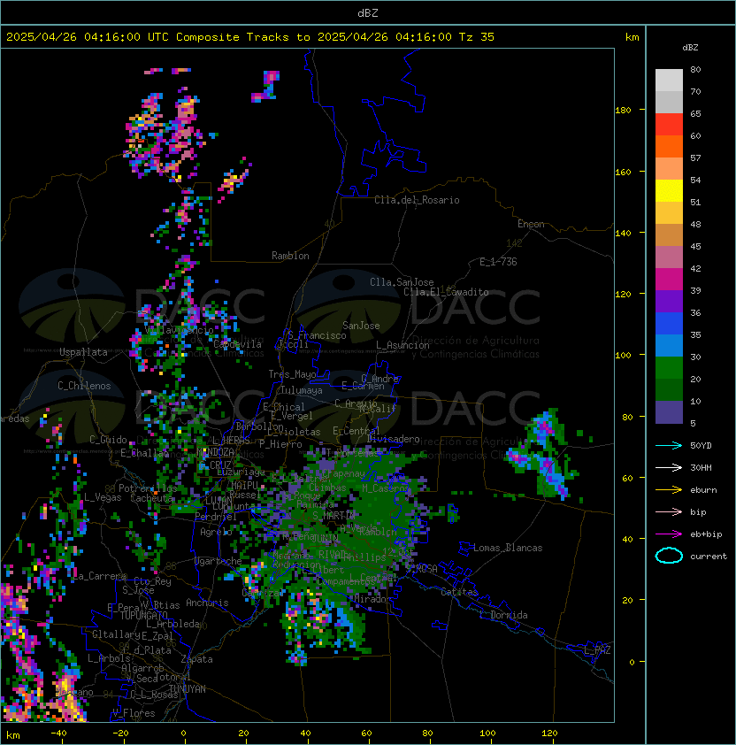Click the 'C_Guido' map label

[x=108, y=440]
